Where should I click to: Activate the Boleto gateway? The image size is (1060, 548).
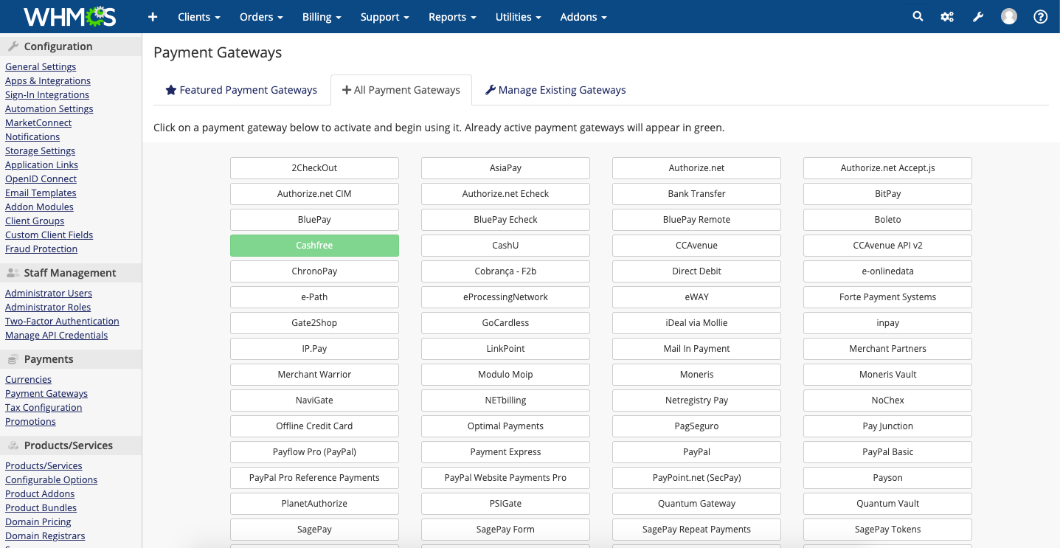coord(887,220)
